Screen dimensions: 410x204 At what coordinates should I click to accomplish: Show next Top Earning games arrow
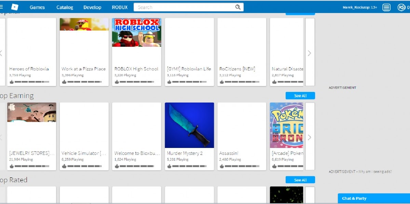[310, 137]
